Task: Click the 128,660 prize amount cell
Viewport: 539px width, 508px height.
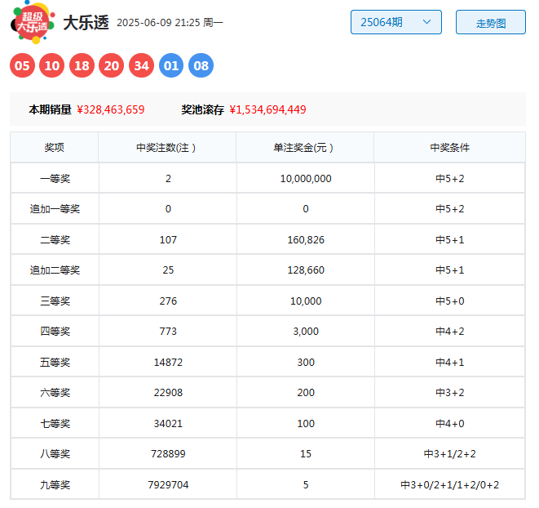Action: point(306,270)
